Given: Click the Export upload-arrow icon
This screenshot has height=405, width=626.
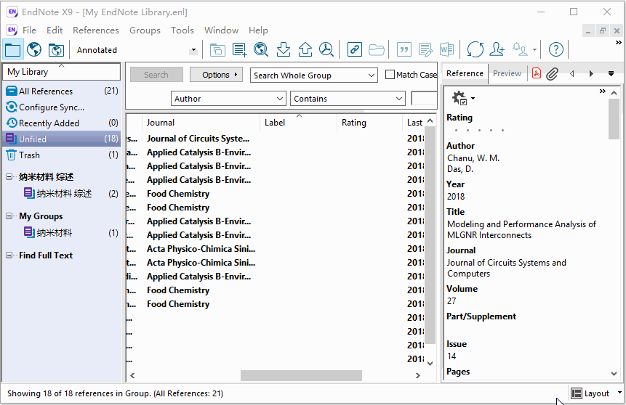Looking at the screenshot, I should [305, 50].
